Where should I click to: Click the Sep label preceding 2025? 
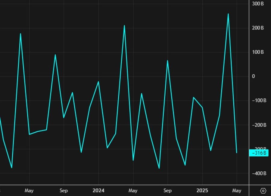pyautogui.click(x=167, y=191)
